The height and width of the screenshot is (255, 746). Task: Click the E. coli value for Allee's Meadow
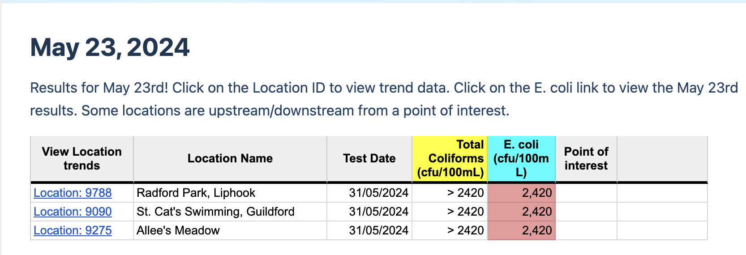[x=536, y=230]
